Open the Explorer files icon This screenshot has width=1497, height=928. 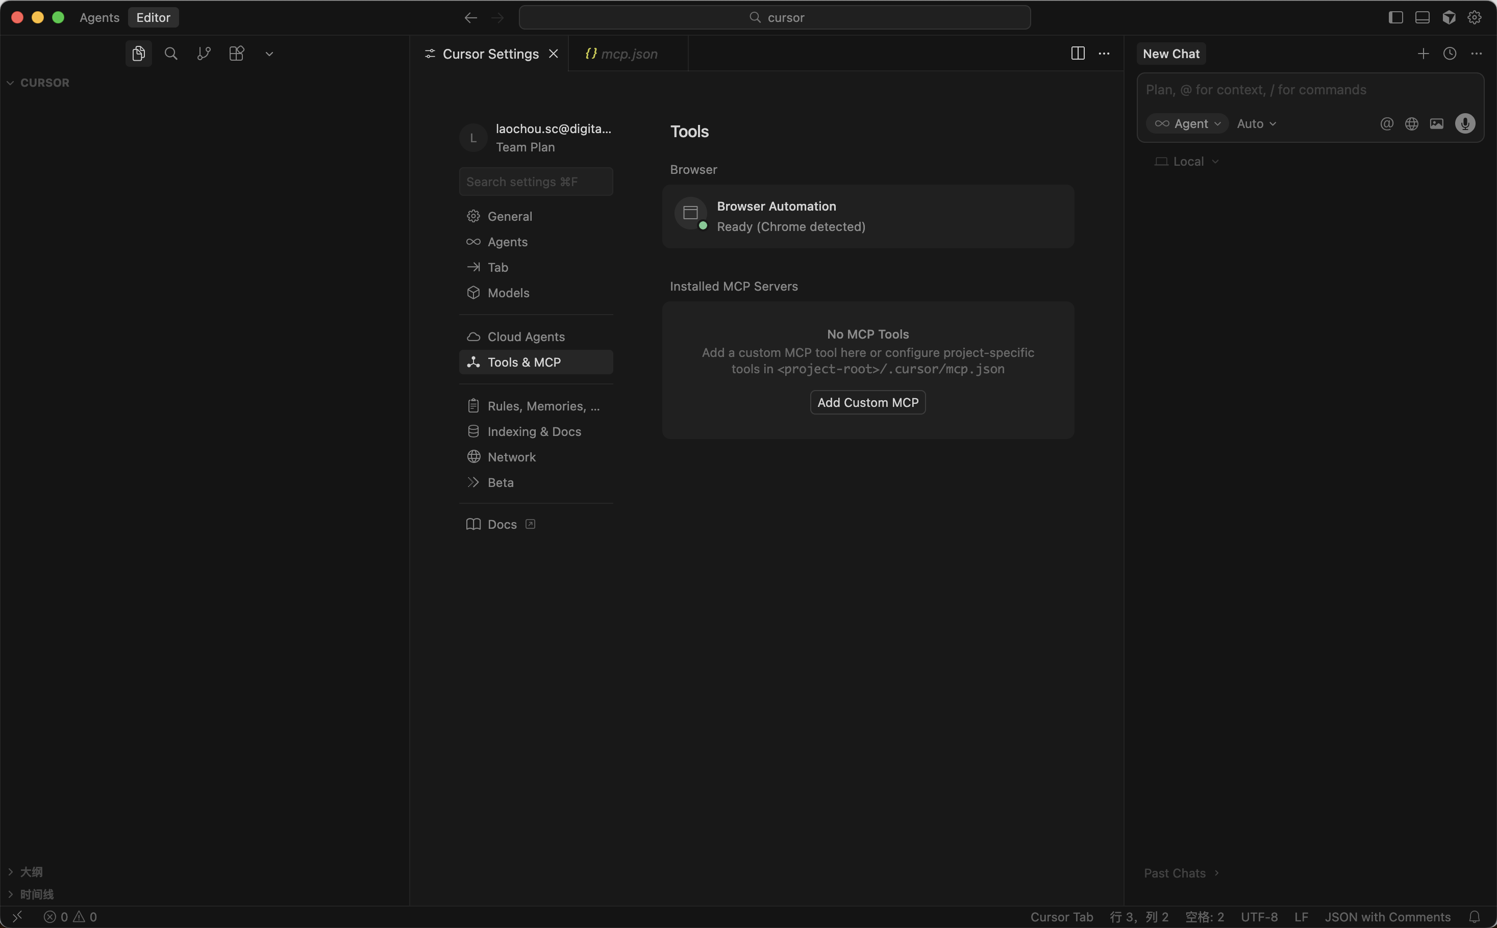click(138, 54)
